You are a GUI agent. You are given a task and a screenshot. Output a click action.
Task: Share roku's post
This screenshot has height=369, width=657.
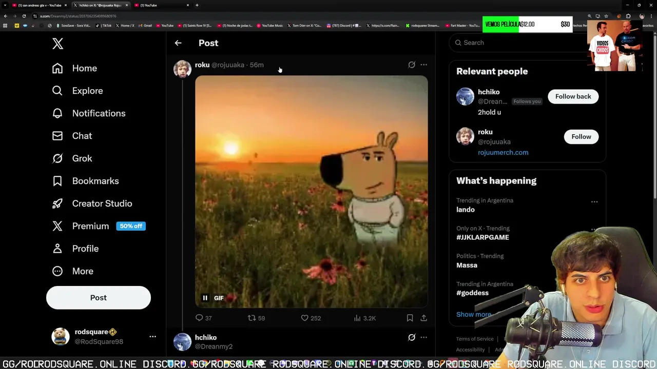423,318
